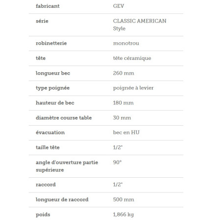Screen dimensions: 222x222
Task: Select the '260 mm' spout length value
Action: 124,73
